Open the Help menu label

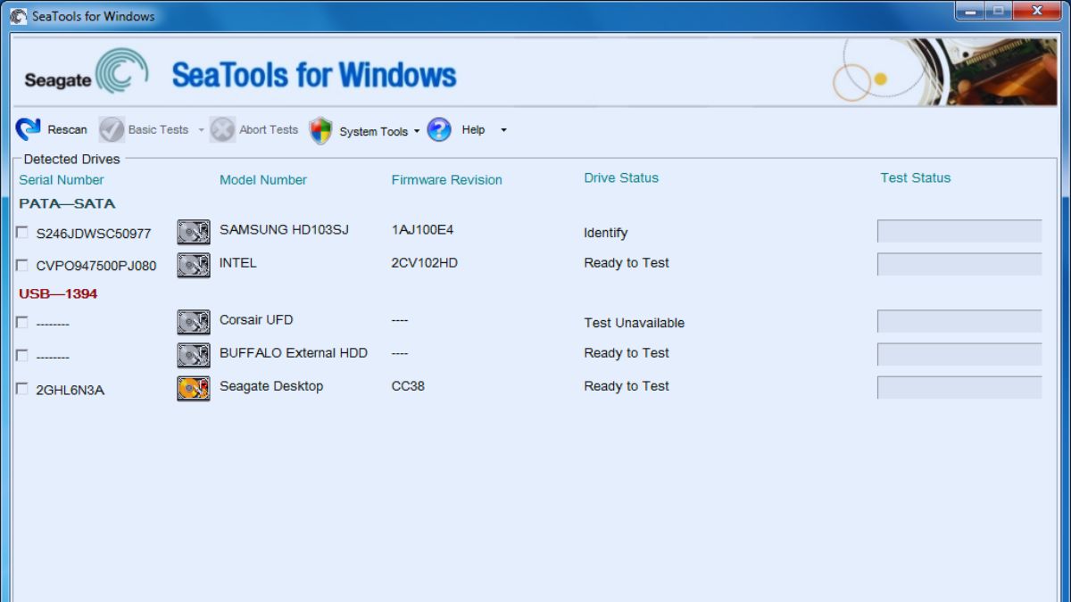[x=473, y=129]
